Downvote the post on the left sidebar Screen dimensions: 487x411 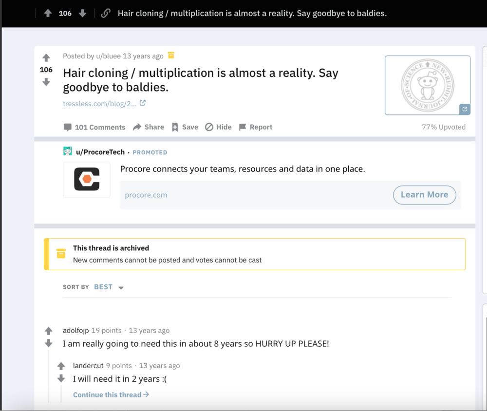[x=46, y=82]
